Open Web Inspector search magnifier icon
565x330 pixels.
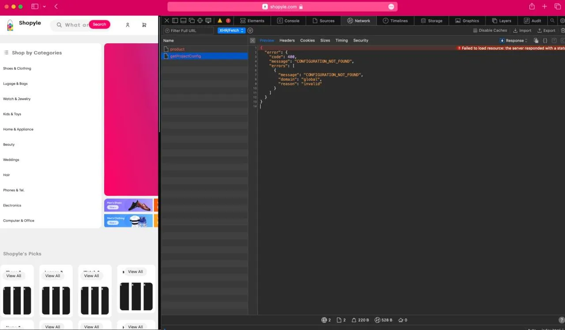(x=552, y=21)
